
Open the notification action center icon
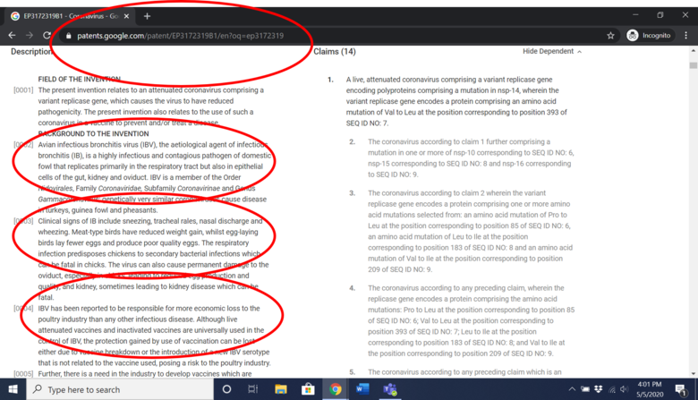681,390
